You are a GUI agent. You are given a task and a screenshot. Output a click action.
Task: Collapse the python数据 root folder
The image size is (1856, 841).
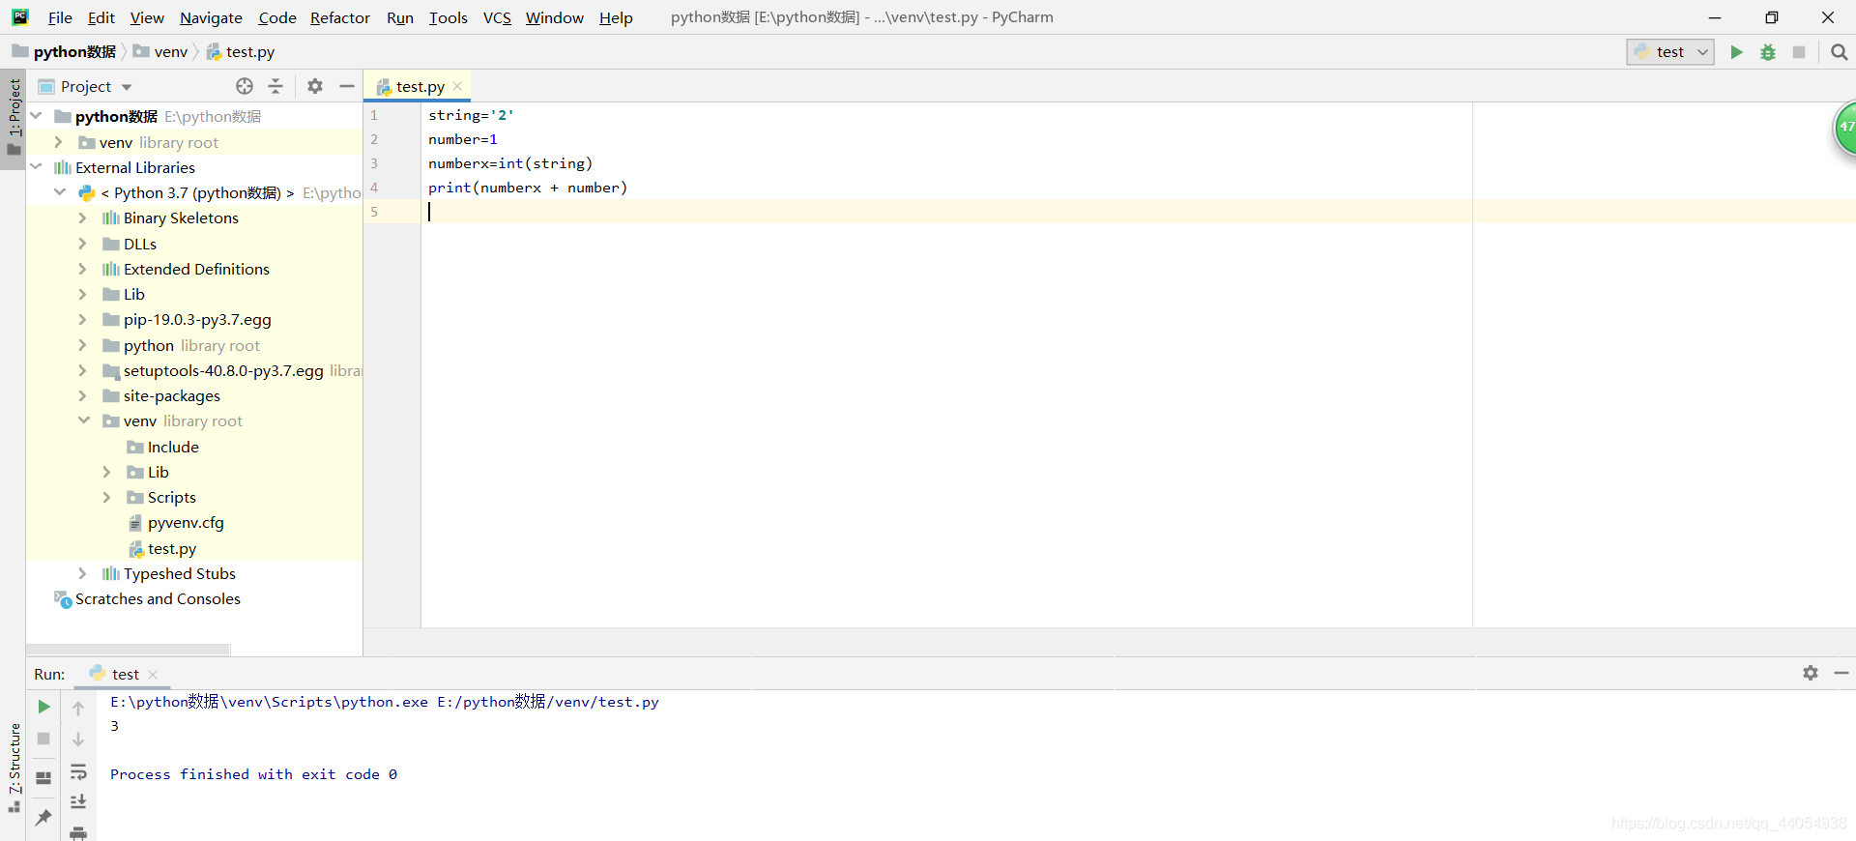point(37,116)
